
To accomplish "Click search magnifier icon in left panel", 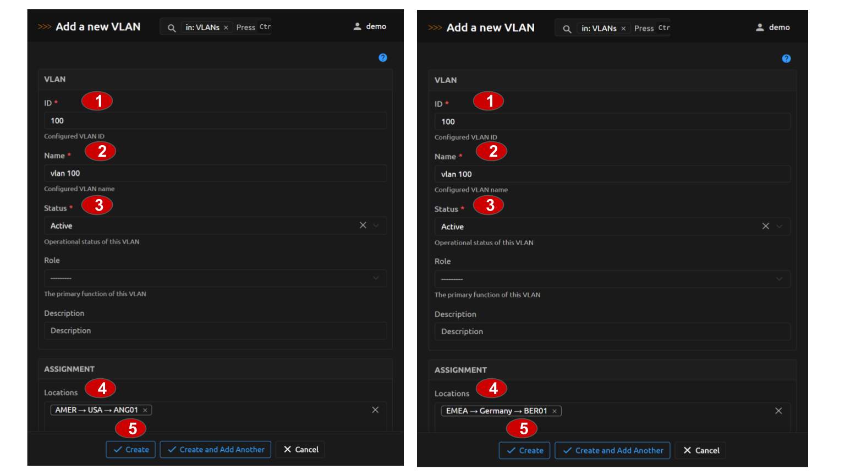I will [172, 27].
